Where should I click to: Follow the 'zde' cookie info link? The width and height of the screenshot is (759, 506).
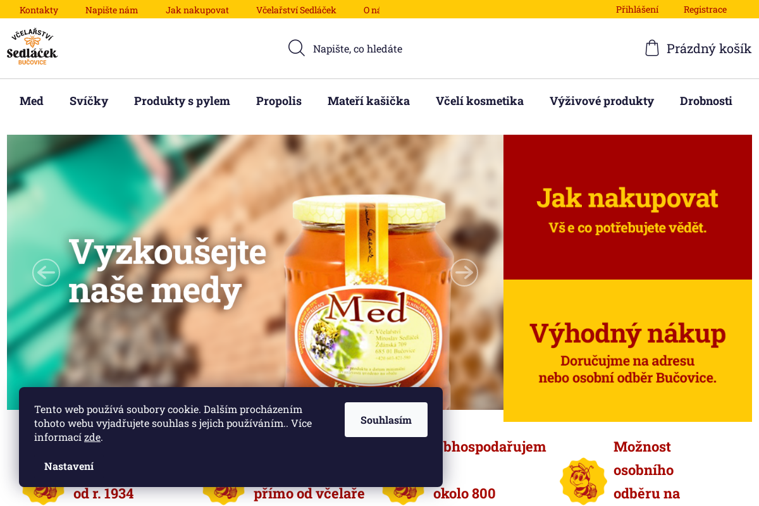[92, 437]
